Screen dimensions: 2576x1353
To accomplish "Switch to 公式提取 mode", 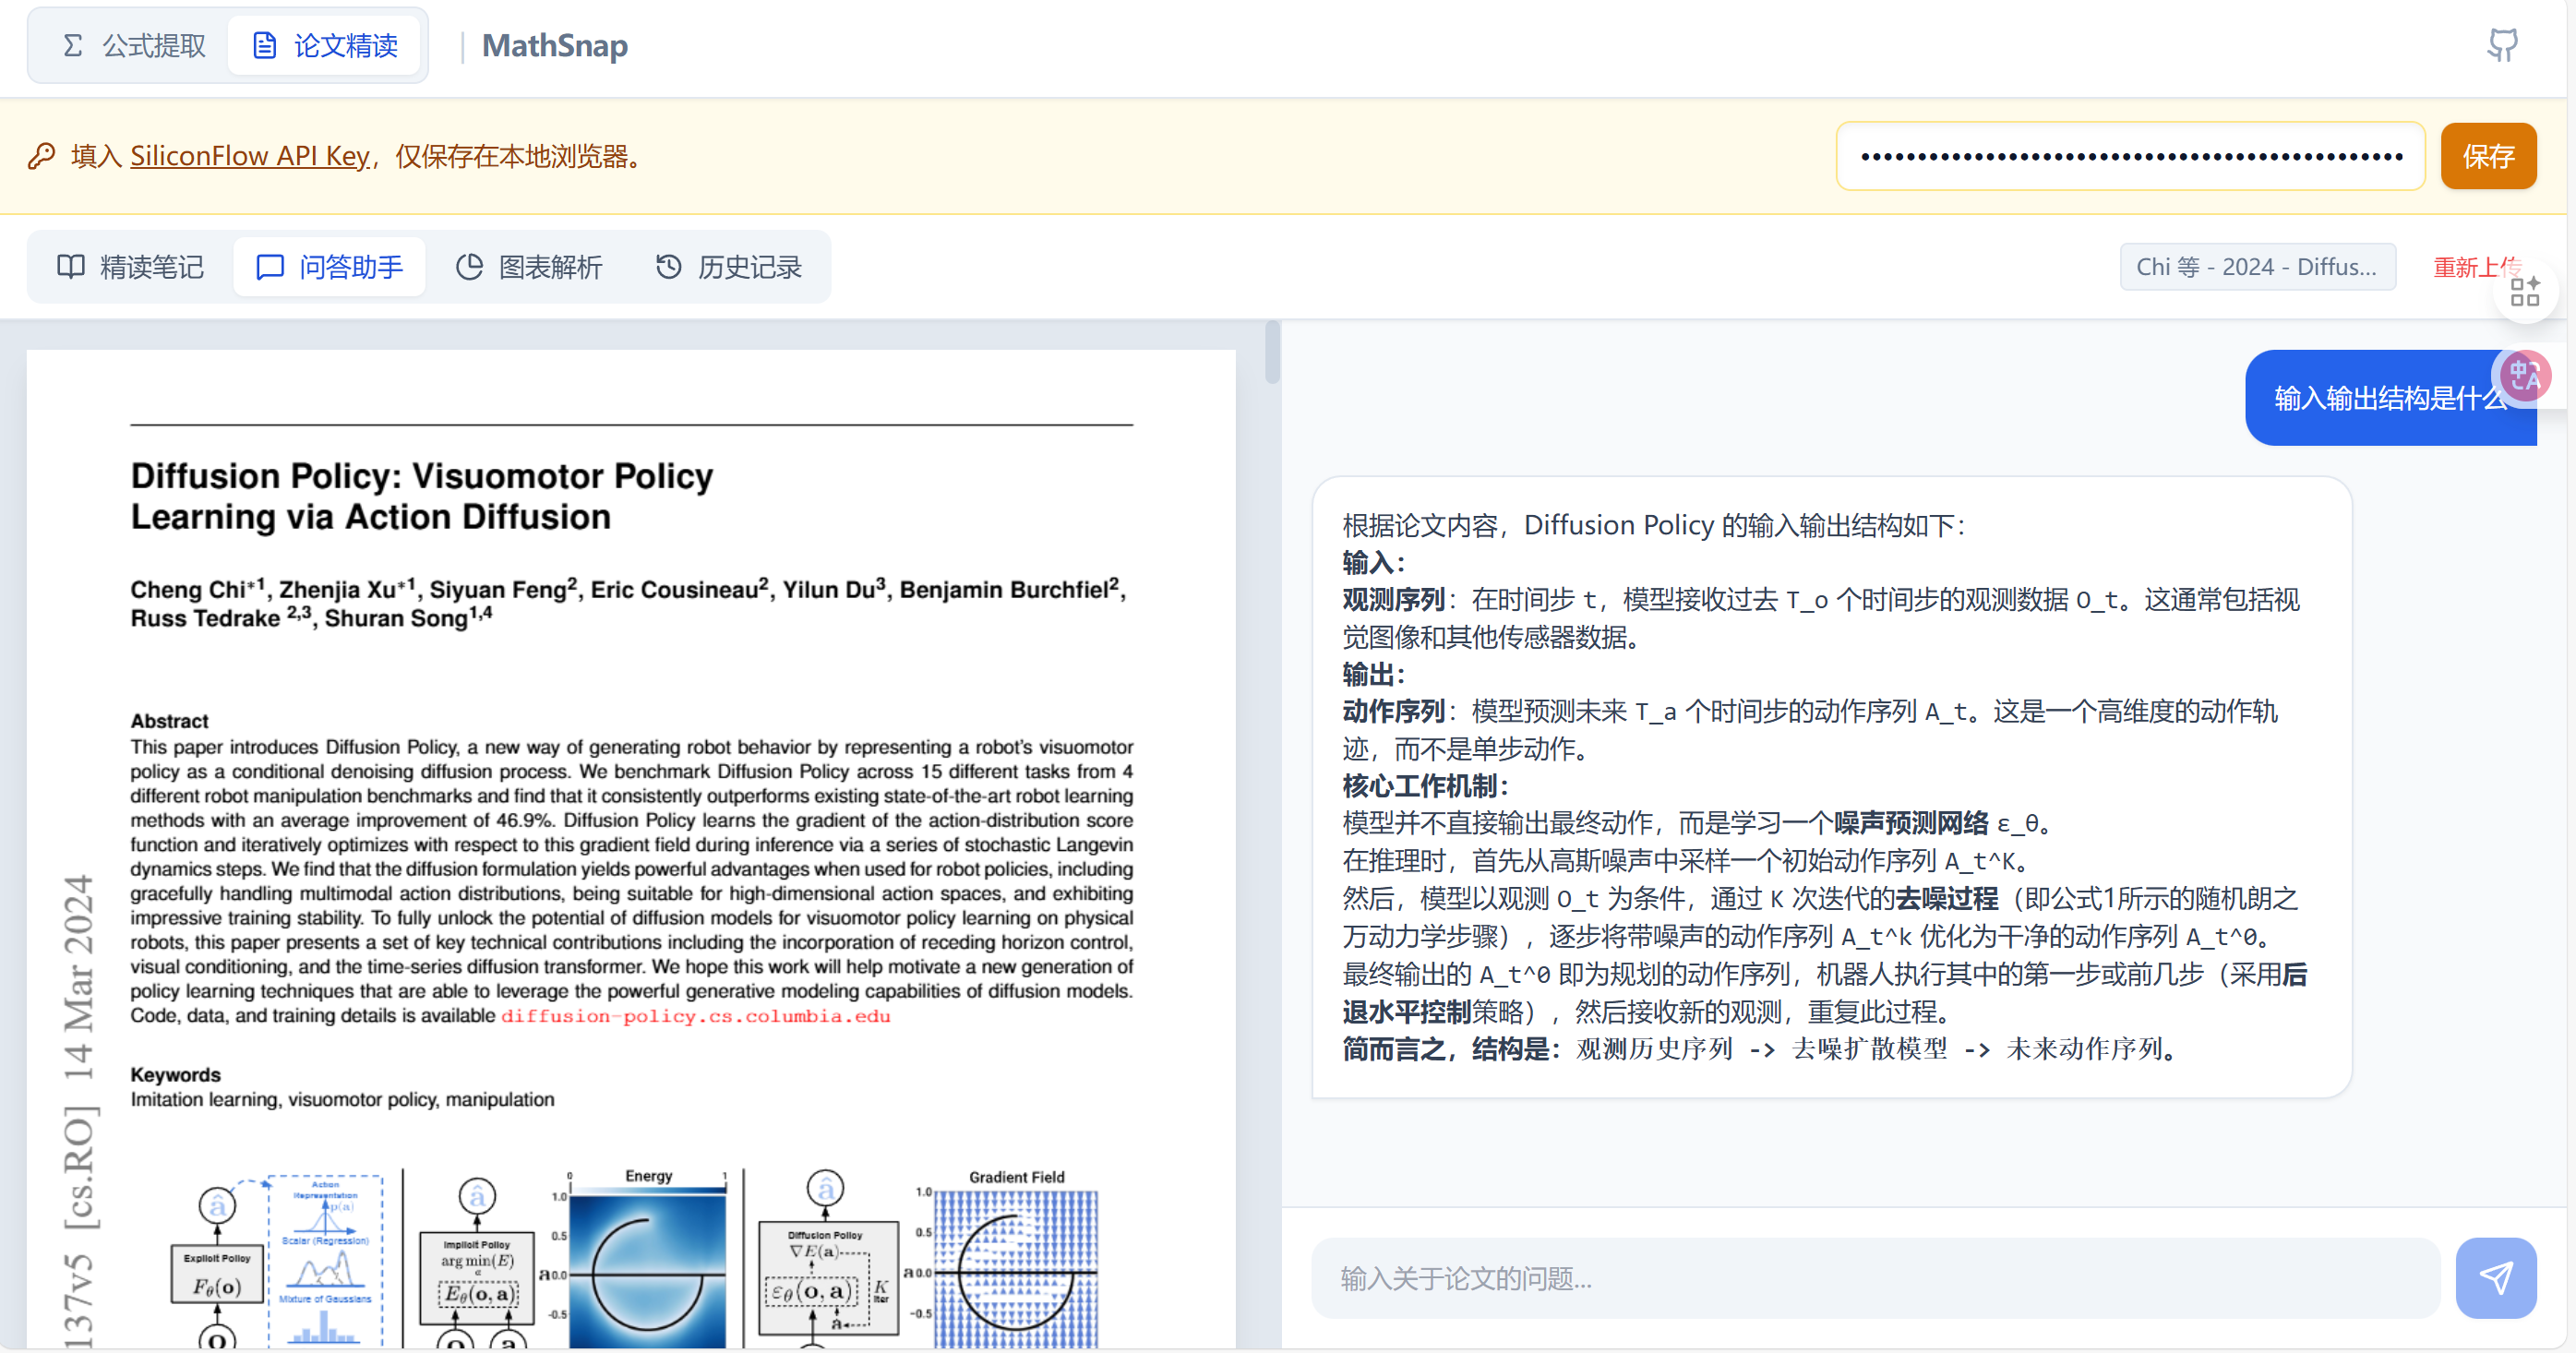I will [133, 45].
